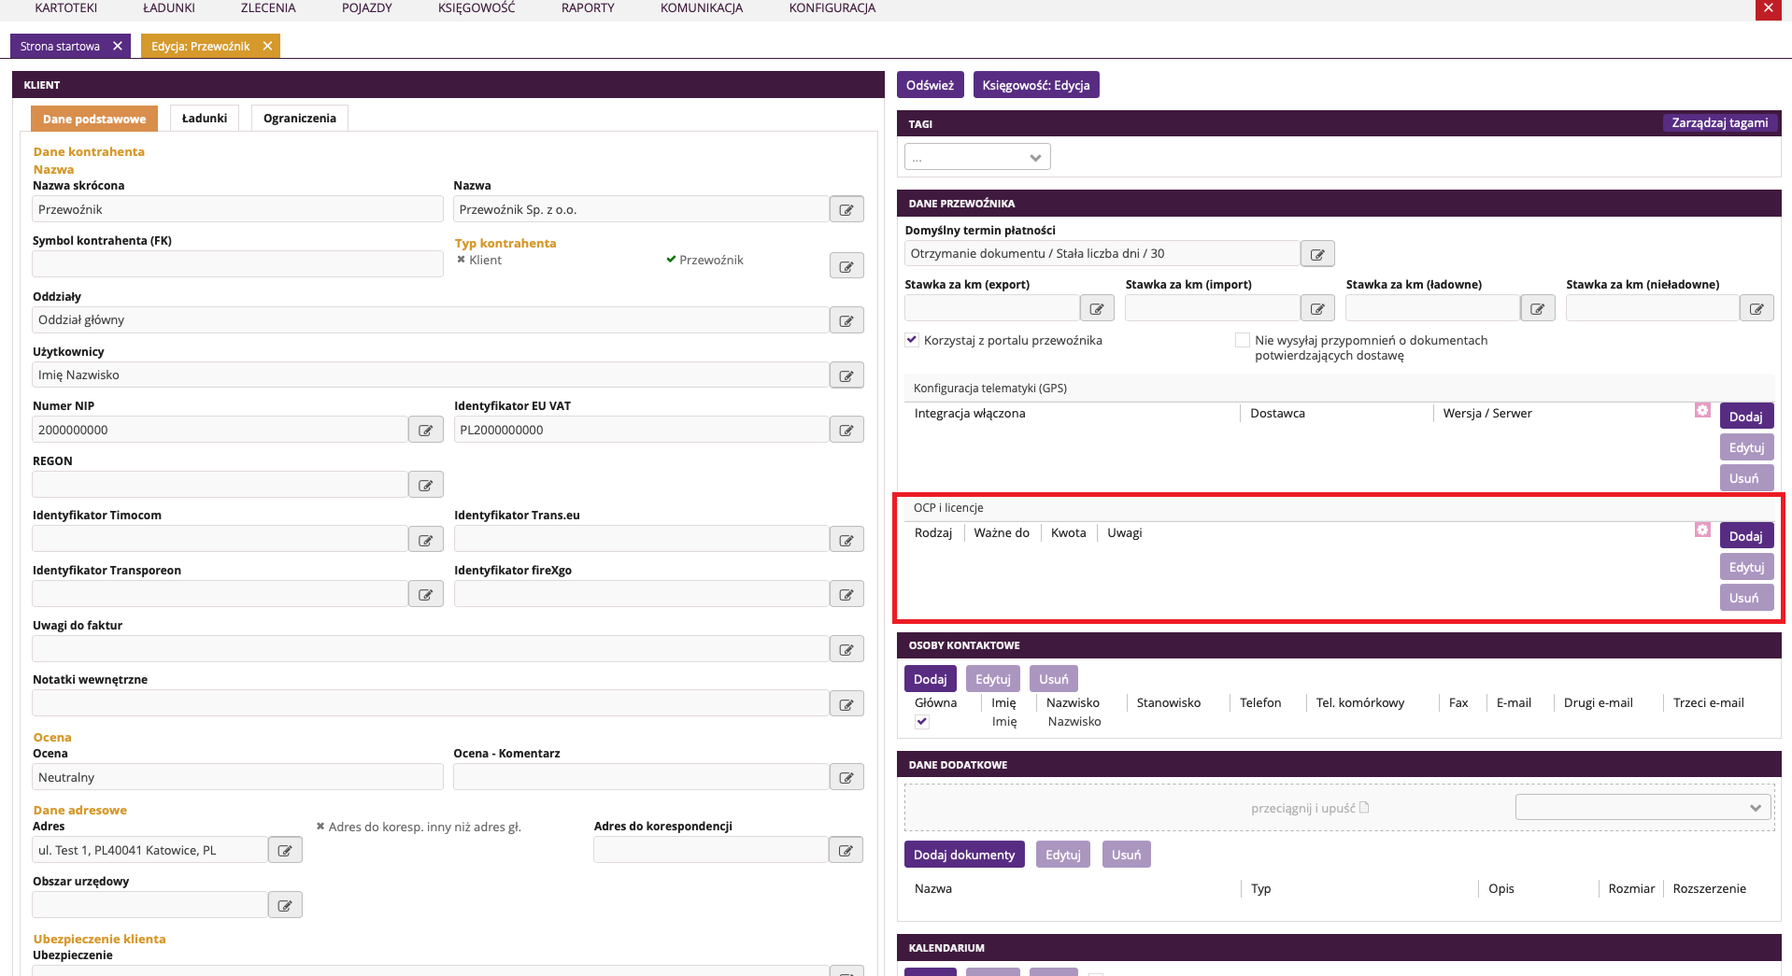Viewport: 1792px width, 976px height.
Task: Click edit icon next to Nazwa field
Action: (x=846, y=209)
